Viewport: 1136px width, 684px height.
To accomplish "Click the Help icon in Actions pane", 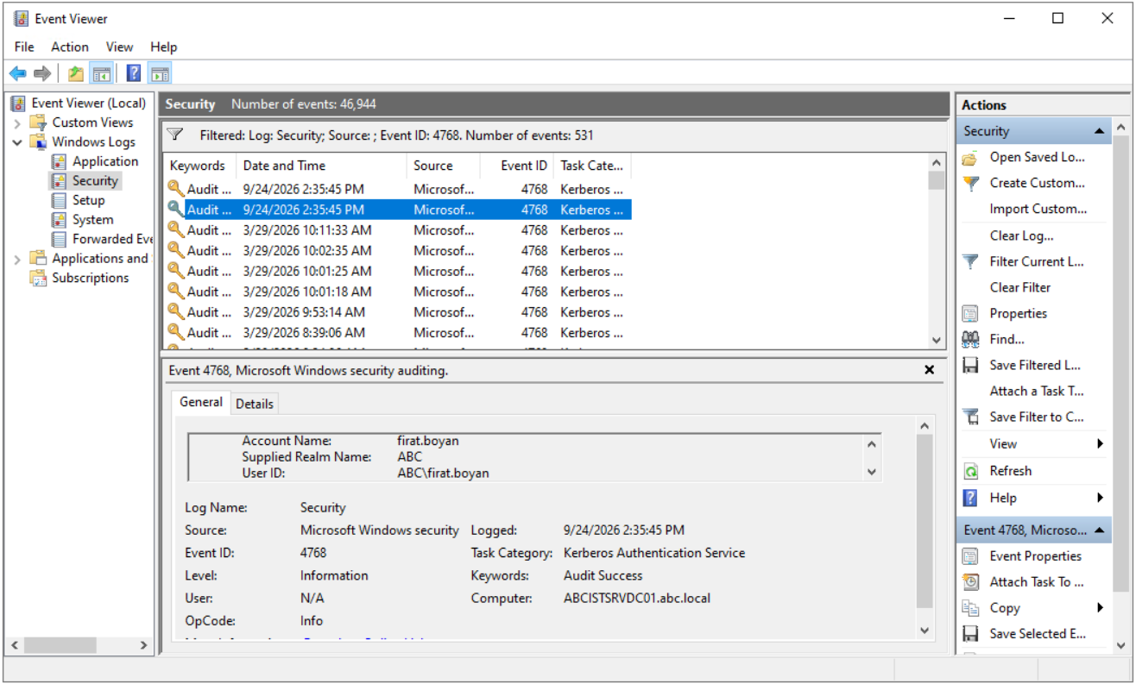I will coord(970,498).
